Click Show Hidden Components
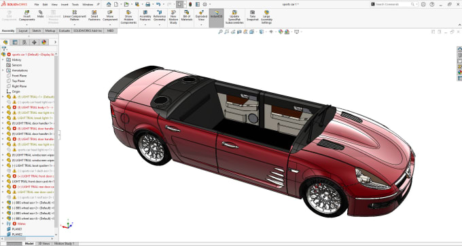The height and width of the screenshot is (246, 462). click(128, 17)
